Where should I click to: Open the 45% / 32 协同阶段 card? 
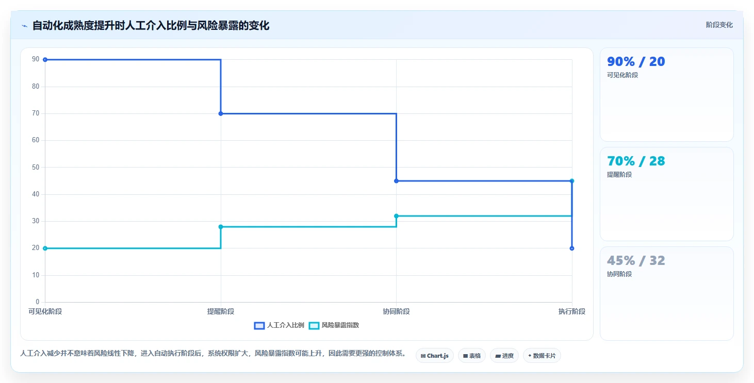(666, 294)
